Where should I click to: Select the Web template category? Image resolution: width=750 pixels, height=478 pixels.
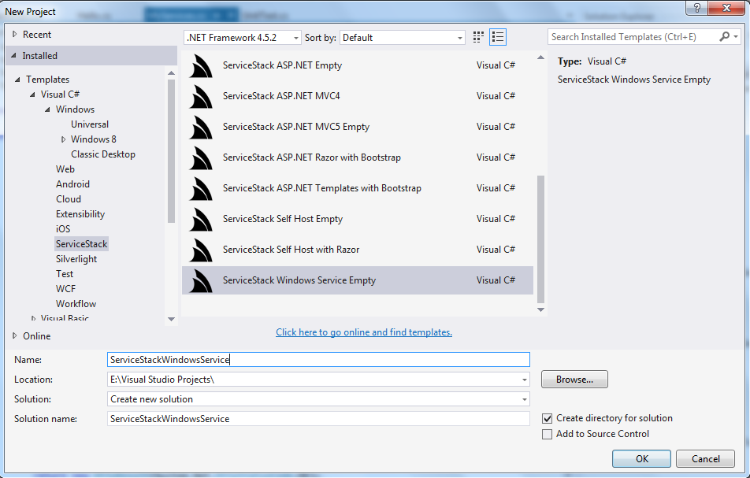[65, 169]
